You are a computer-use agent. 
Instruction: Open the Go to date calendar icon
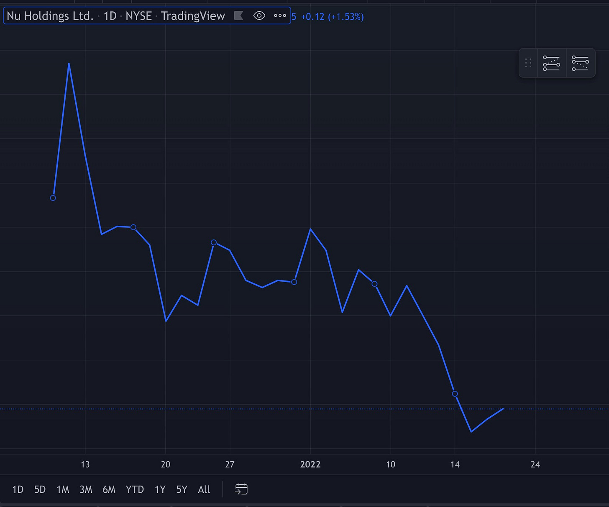point(241,489)
